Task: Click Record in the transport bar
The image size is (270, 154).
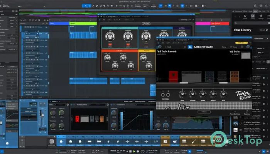Action: coord(138,151)
